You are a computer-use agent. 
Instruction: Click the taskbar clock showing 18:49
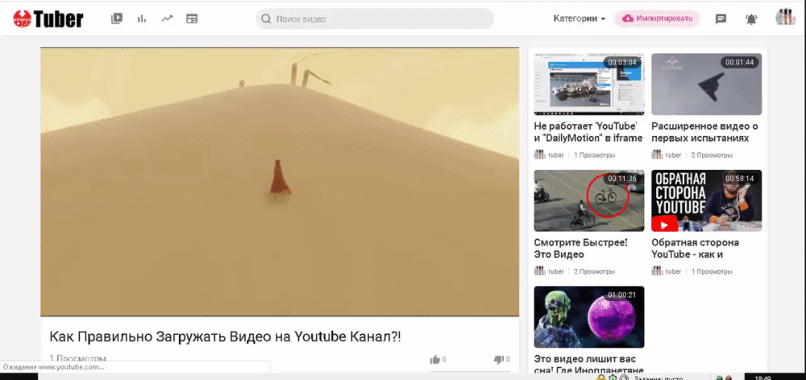pos(764,378)
